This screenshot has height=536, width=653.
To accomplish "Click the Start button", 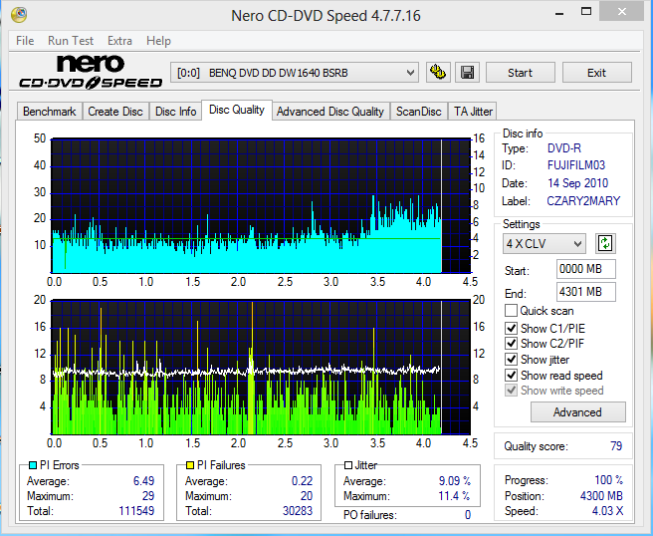I will (521, 73).
